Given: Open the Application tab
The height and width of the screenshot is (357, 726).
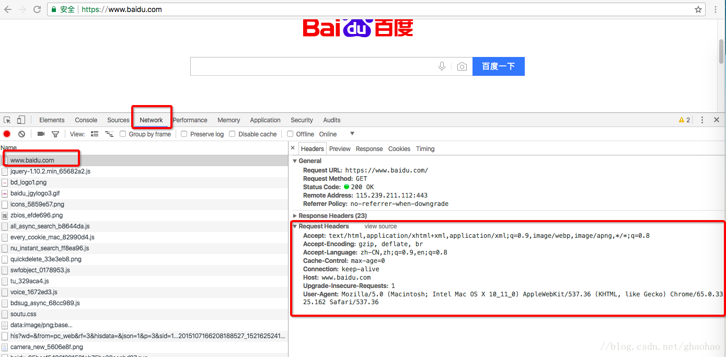Looking at the screenshot, I should click(265, 120).
